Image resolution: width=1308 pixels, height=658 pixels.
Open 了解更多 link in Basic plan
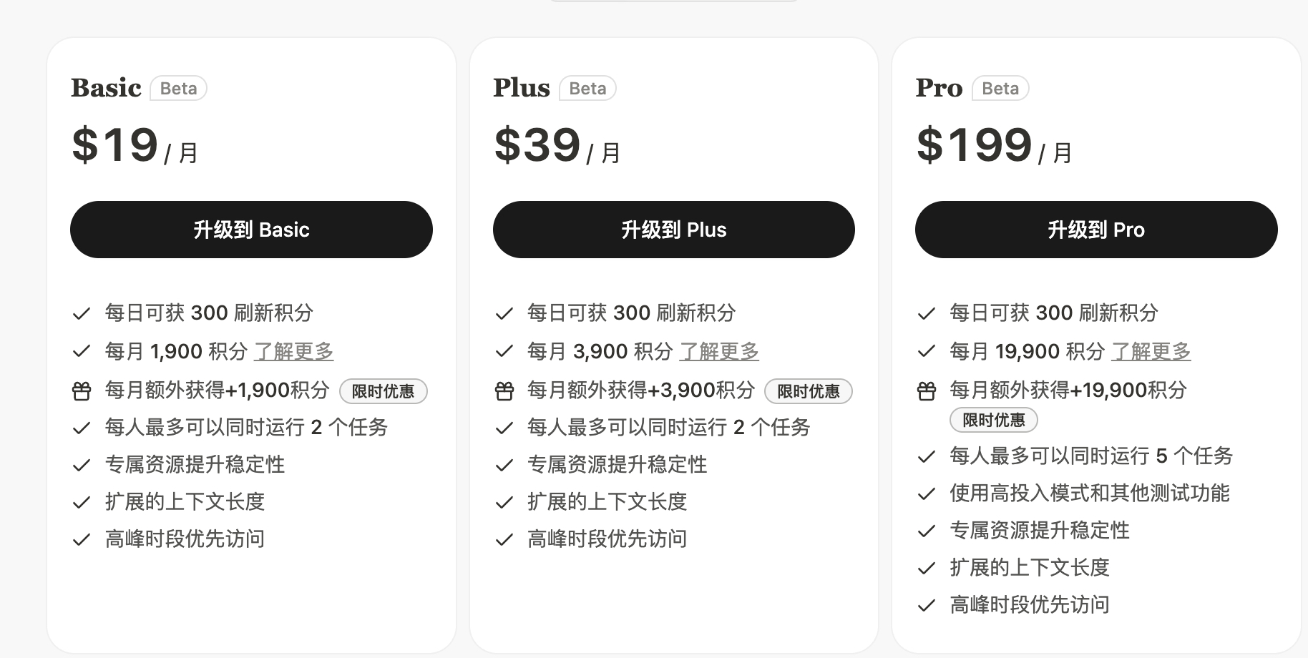[x=294, y=351]
